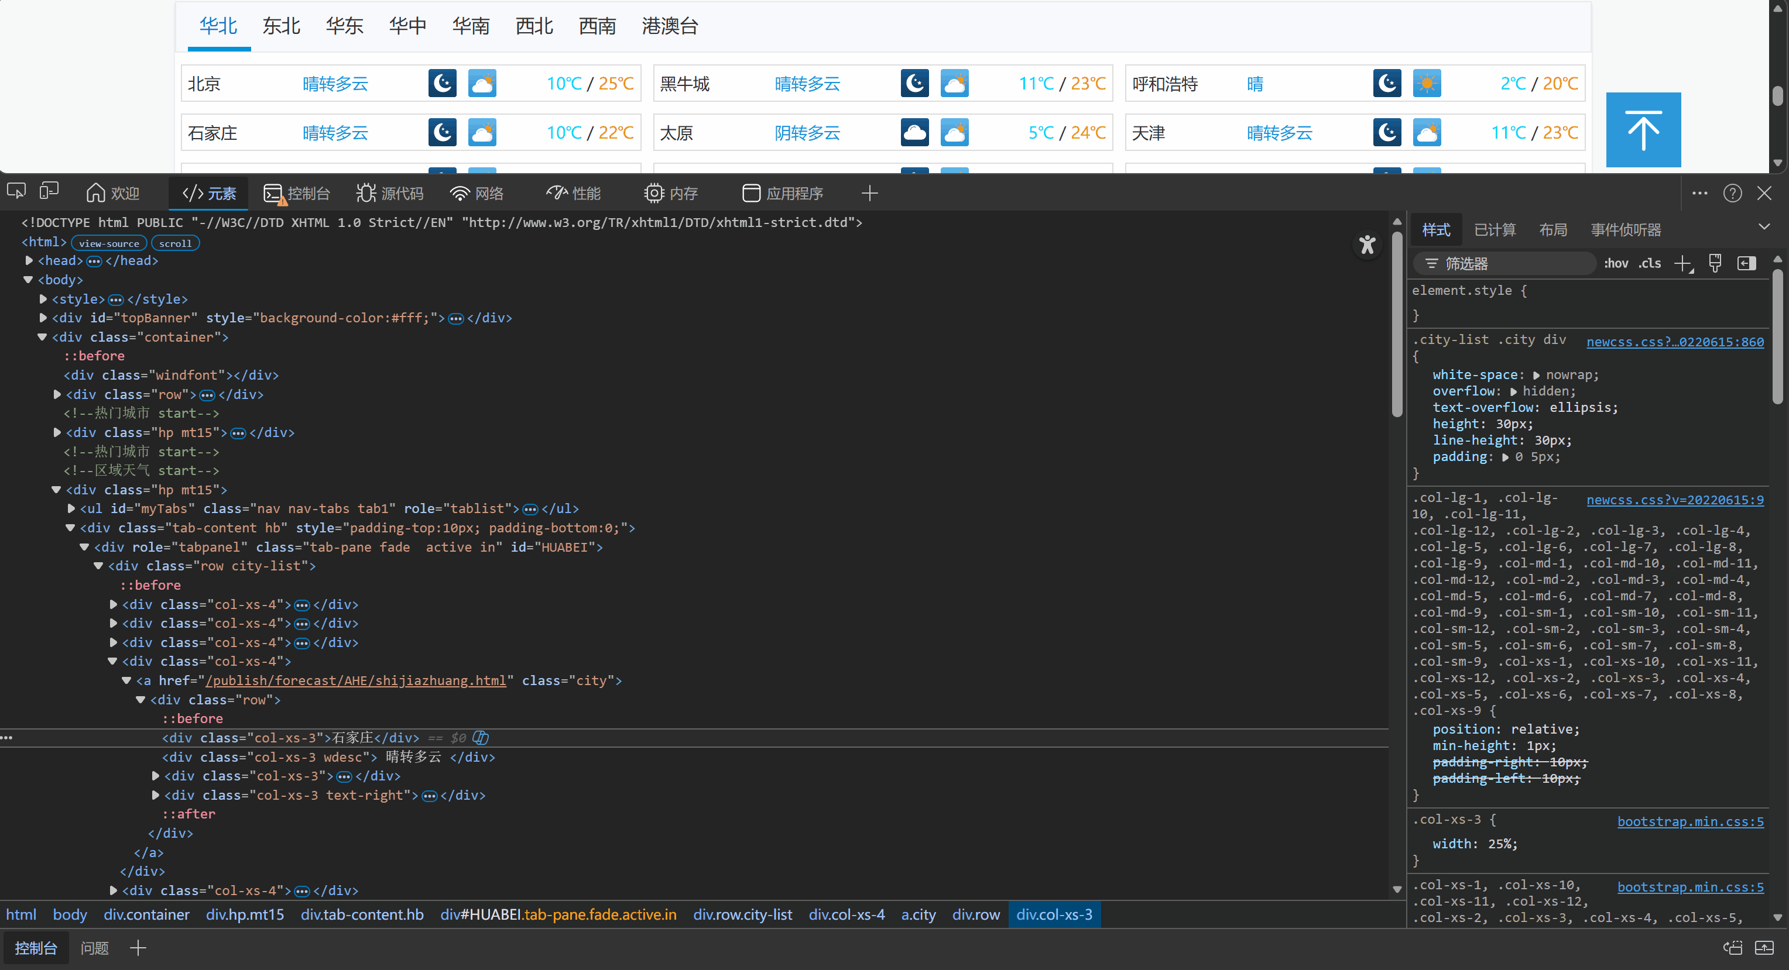Click the new style rule plus icon
The image size is (1789, 970).
point(1682,264)
